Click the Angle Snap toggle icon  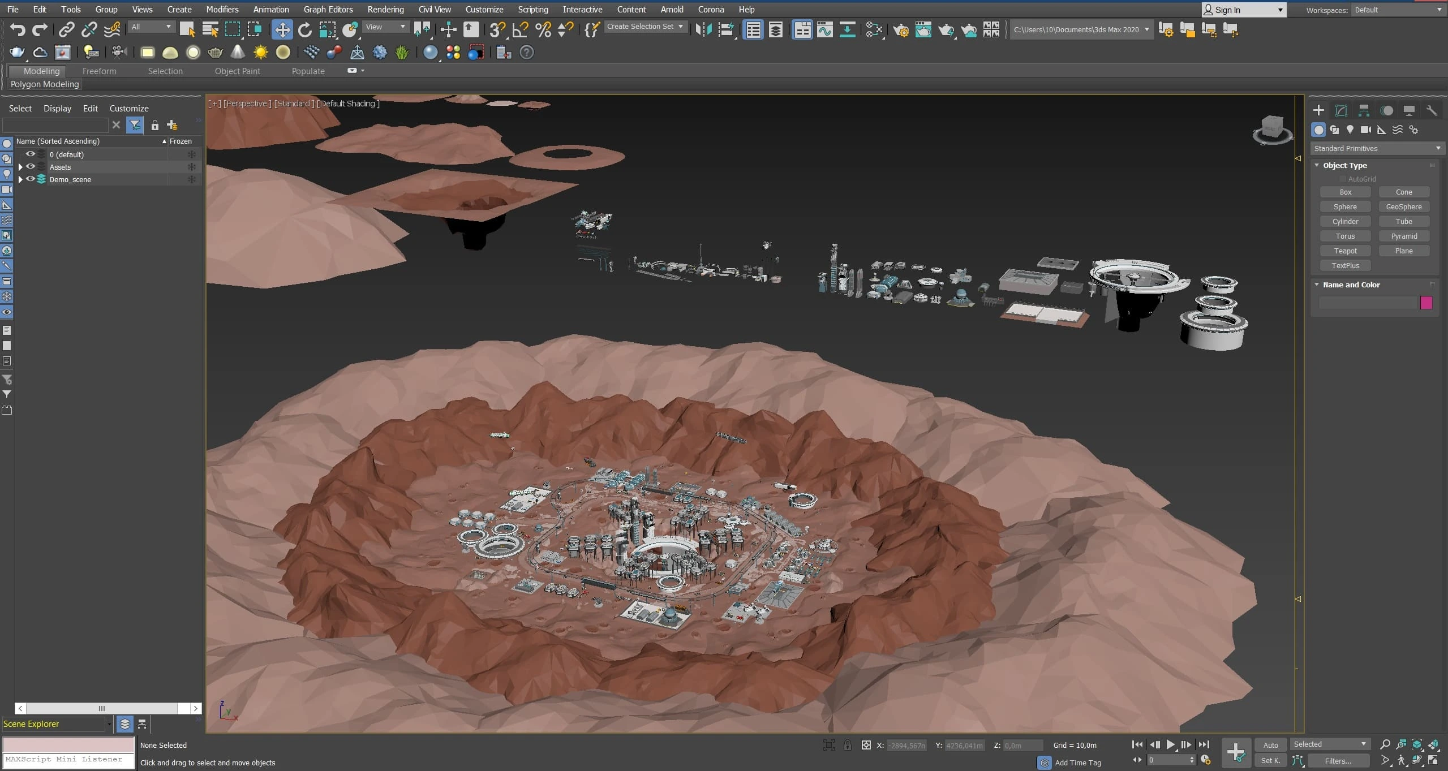click(520, 29)
